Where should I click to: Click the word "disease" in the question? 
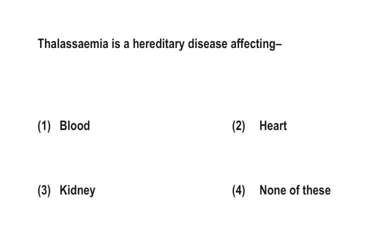coord(207,44)
